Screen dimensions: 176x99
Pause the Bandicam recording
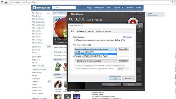click(140, 26)
